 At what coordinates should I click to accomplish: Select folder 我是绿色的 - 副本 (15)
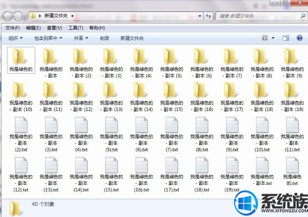click(172, 97)
